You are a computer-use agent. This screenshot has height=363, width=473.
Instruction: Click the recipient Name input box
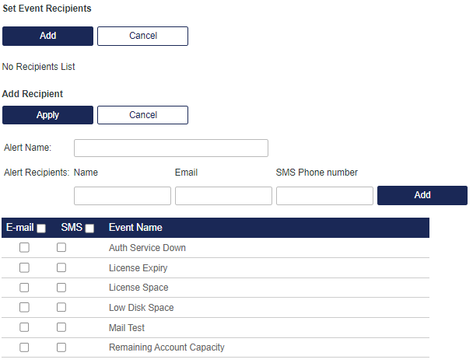point(122,196)
